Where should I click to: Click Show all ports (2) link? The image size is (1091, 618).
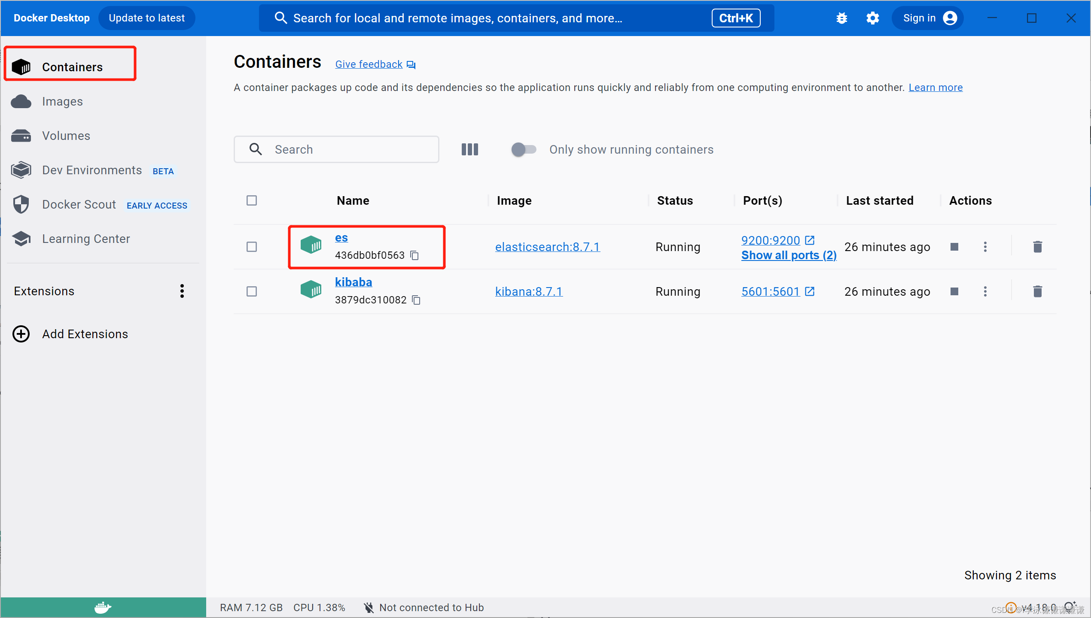pyautogui.click(x=789, y=255)
